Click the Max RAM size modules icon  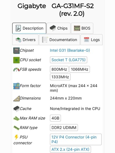tap(16, 118)
